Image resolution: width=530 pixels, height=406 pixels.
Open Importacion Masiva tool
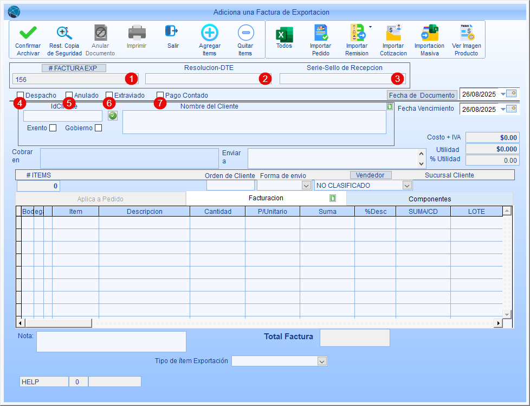429,34
